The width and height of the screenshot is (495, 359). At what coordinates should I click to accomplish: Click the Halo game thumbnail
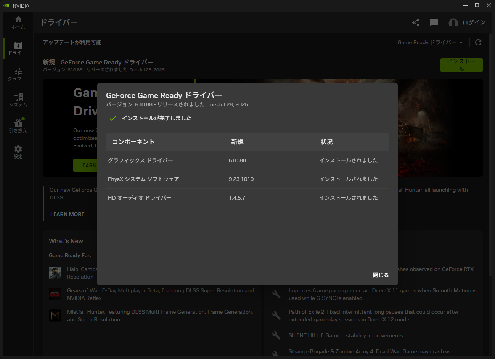tap(55, 273)
